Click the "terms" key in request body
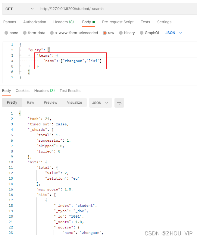Screen dimensions: 197x239 [44, 55]
